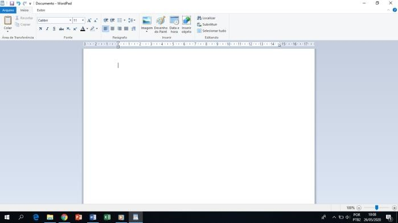Open the font color dropdown arrow

[x=87, y=29]
